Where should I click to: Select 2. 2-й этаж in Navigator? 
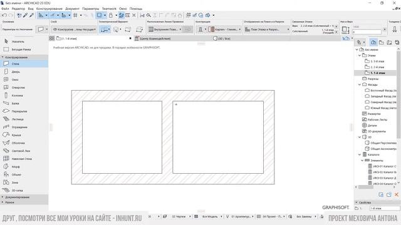[x=375, y=67]
